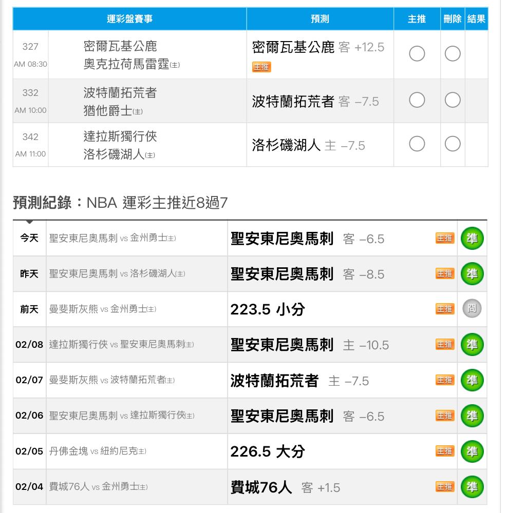The image size is (507, 513).
Task: Click green 準 icon on yesterday's row
Action: tap(472, 274)
